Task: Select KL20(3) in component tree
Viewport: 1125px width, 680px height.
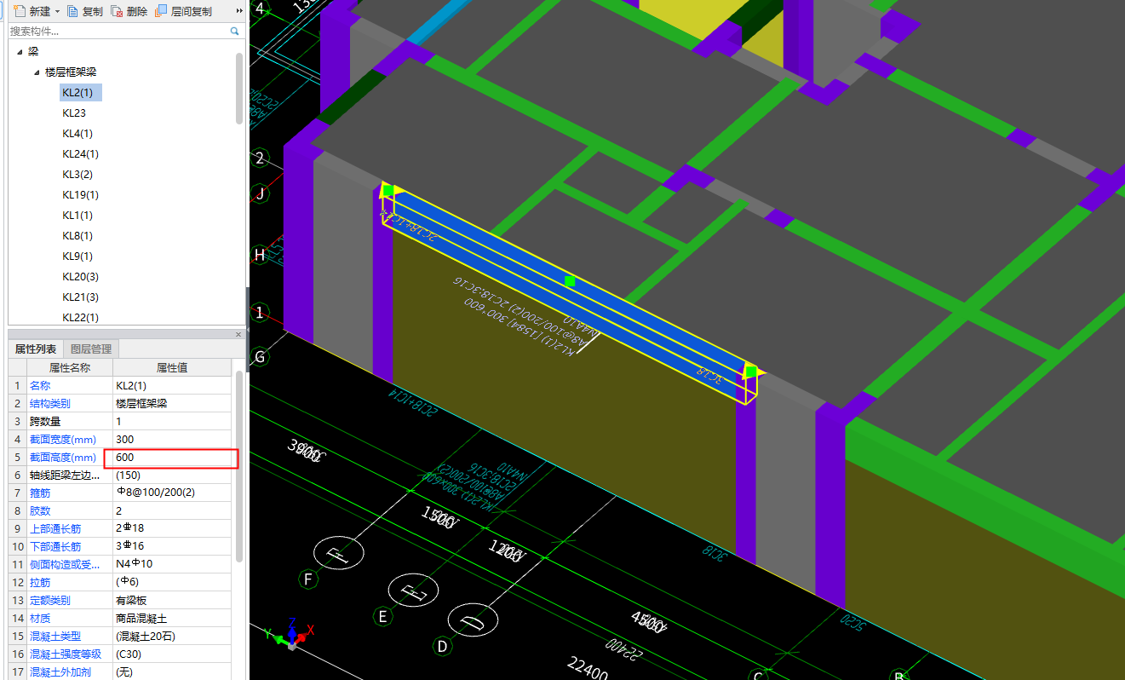Action: pyautogui.click(x=80, y=276)
